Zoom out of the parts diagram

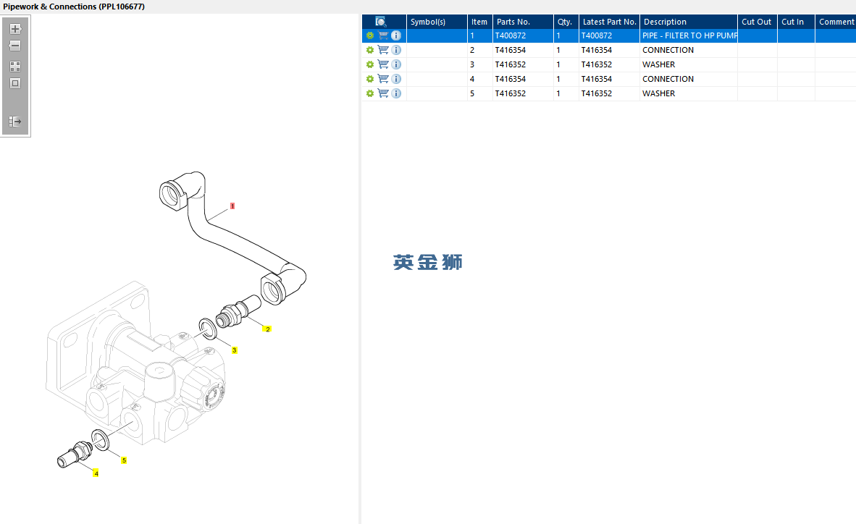[x=15, y=46]
